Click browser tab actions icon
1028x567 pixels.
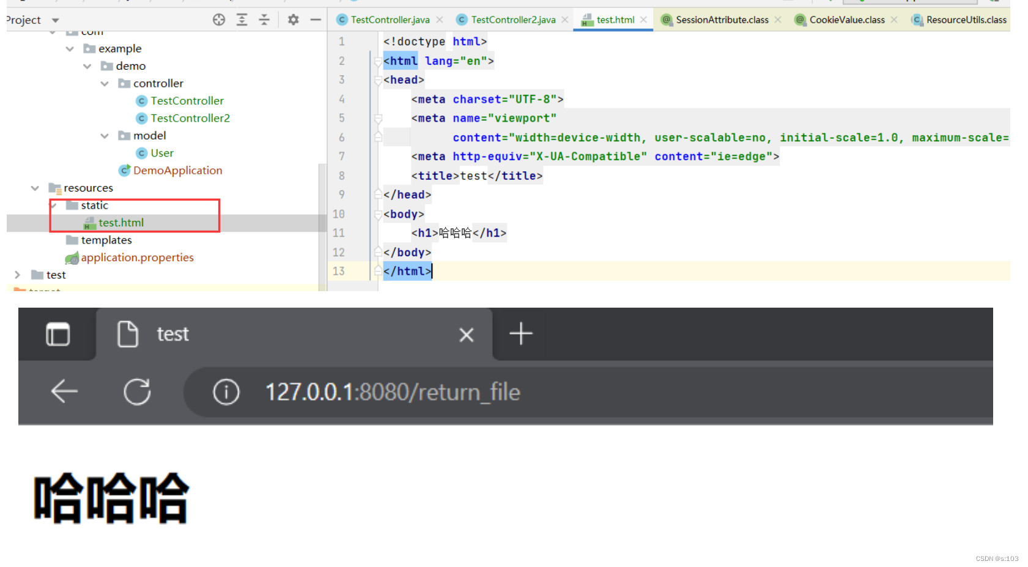(58, 335)
